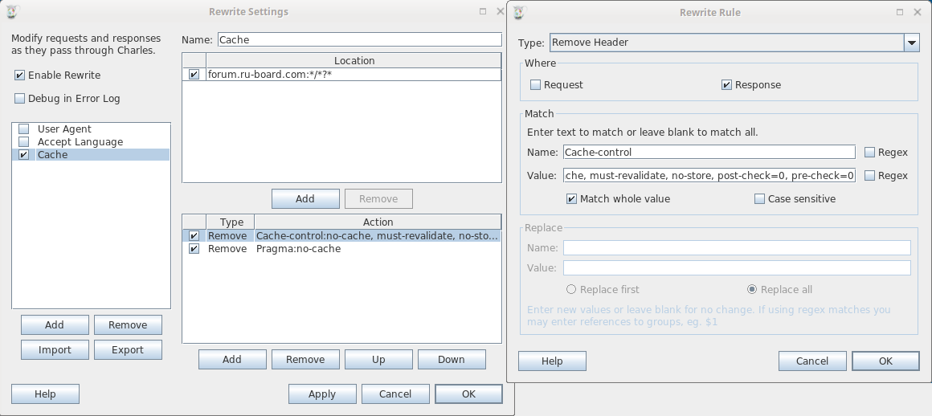Toggle Match whole value checkbox
This screenshot has height=416, width=932.
coord(572,199)
